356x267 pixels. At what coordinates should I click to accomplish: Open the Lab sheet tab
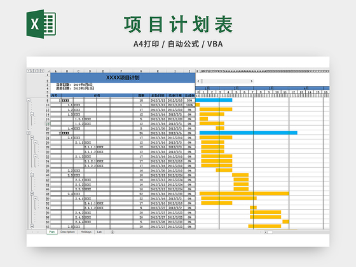(x=99, y=232)
